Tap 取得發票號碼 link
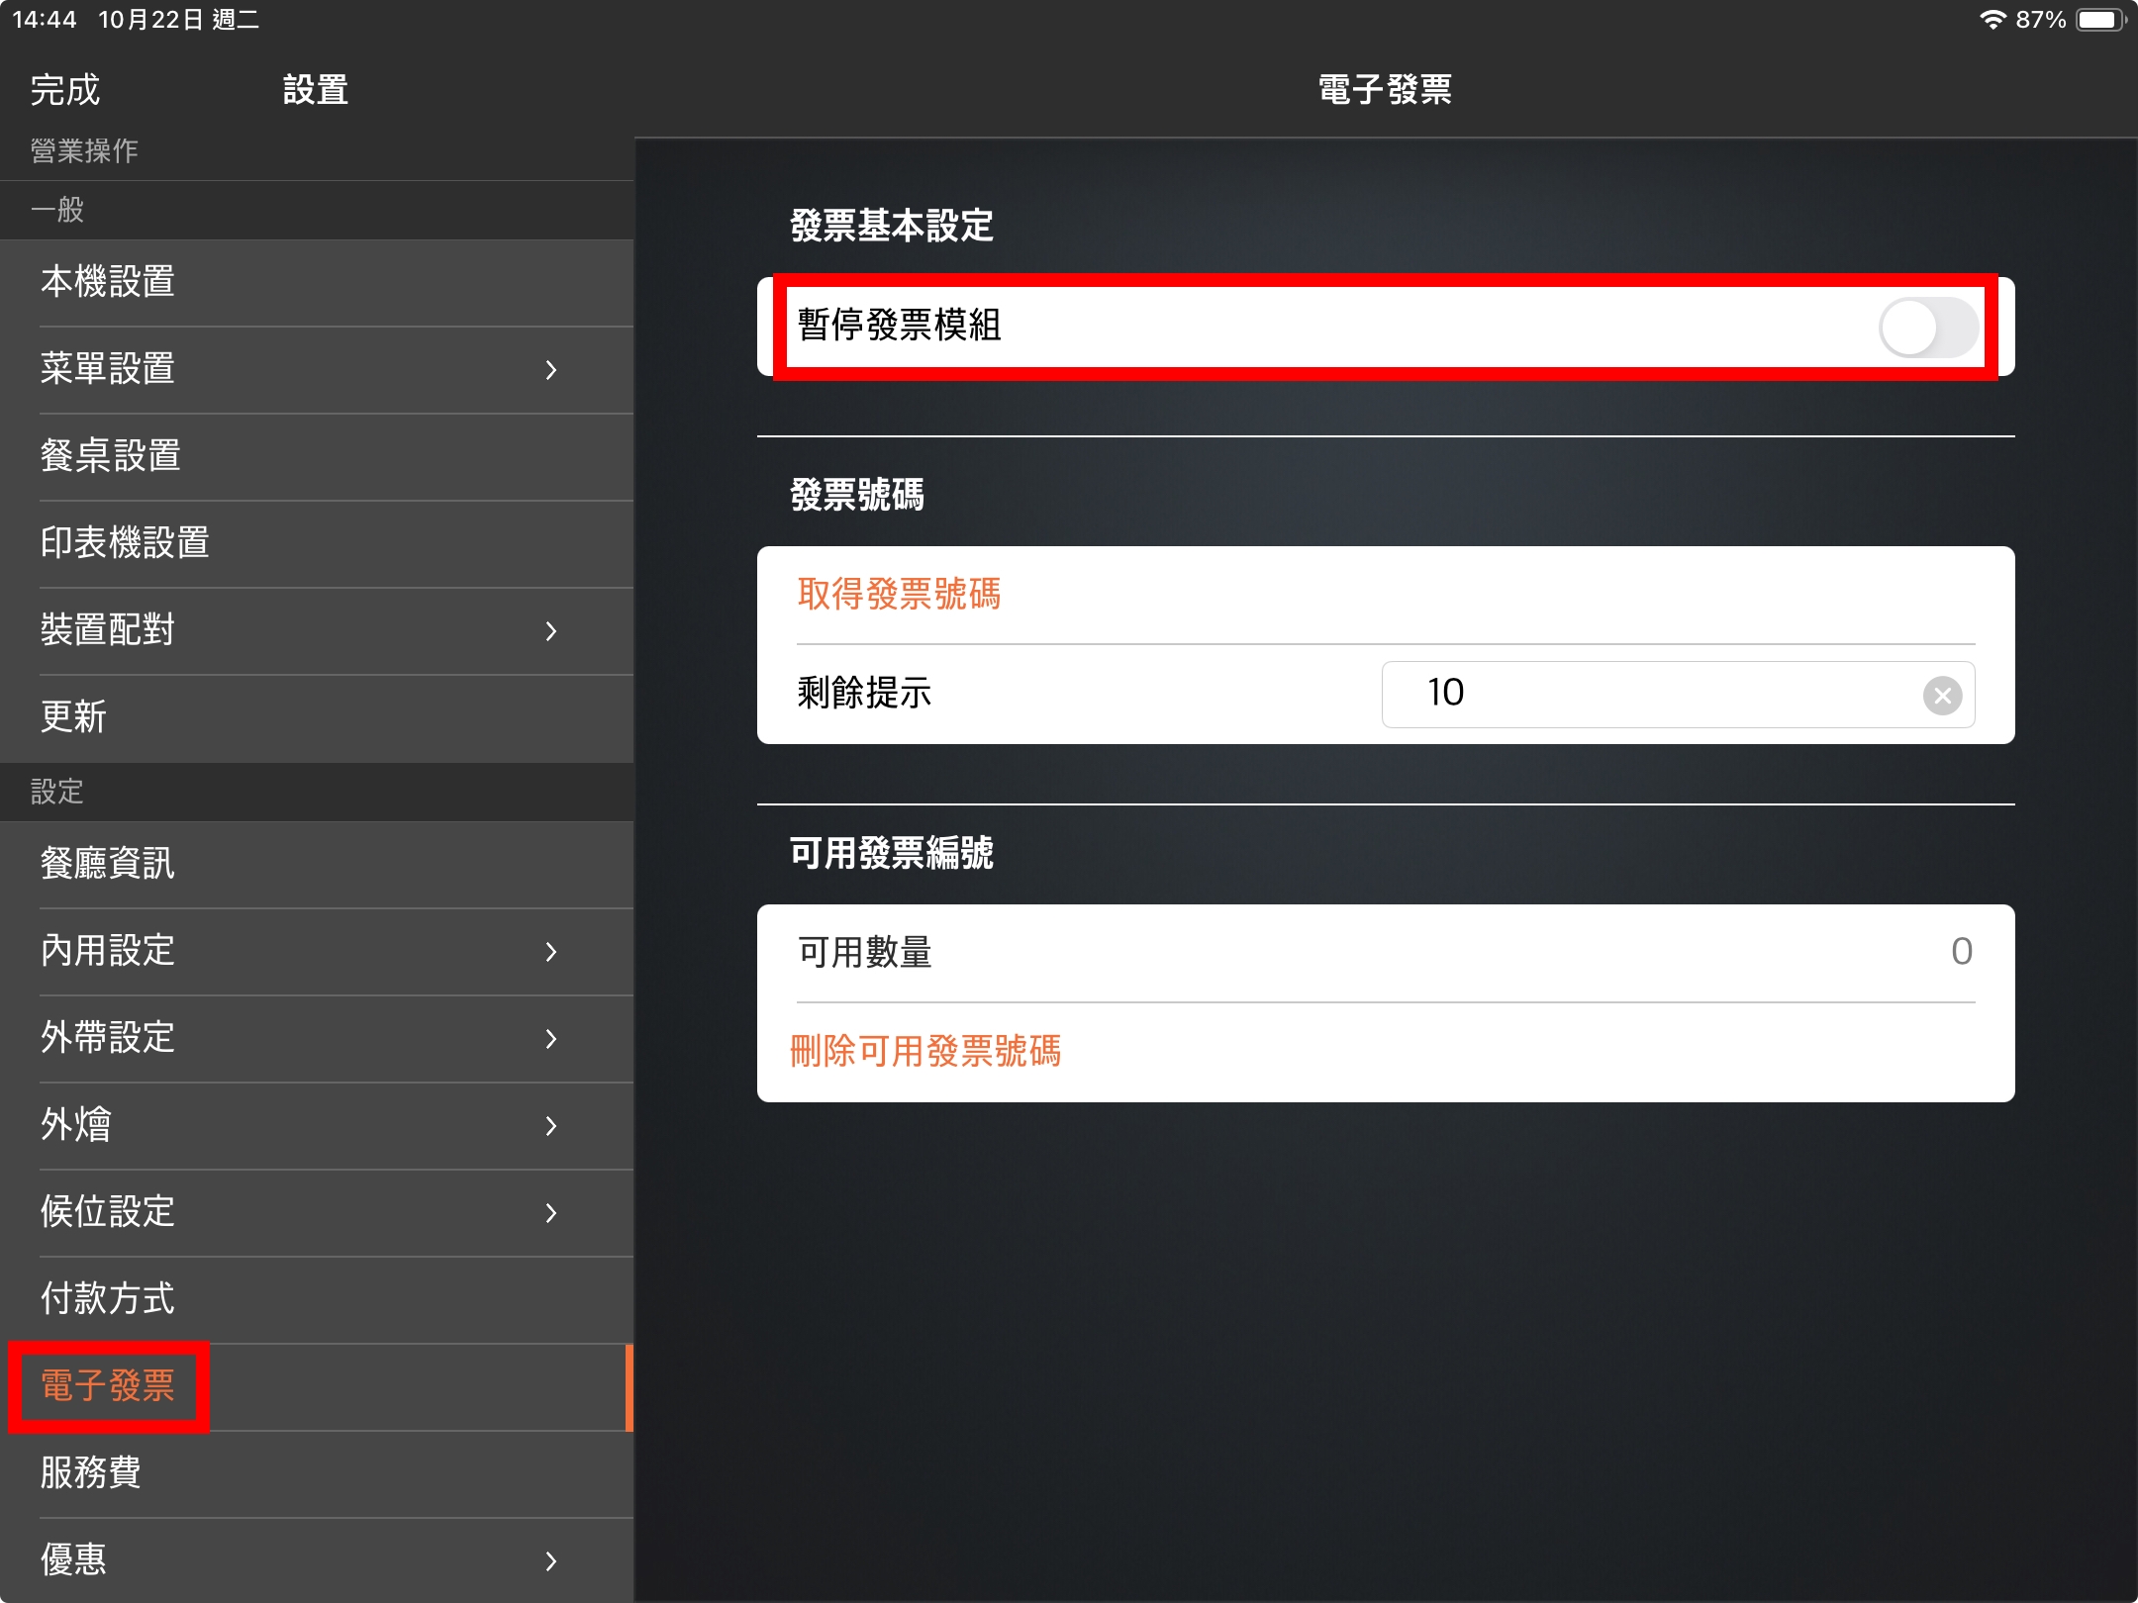Screen dimensions: 2138x1603 coord(899,594)
